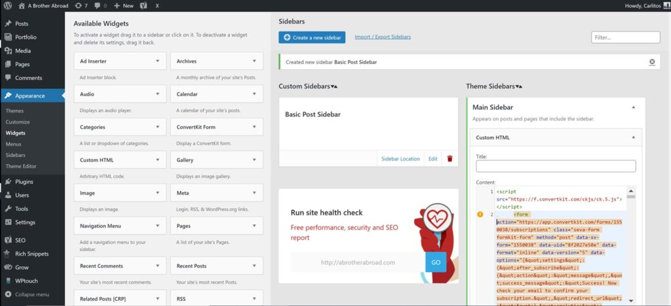Viewport: 671px width, 306px height.
Task: Go to Sidebars submenu
Action: [15, 155]
